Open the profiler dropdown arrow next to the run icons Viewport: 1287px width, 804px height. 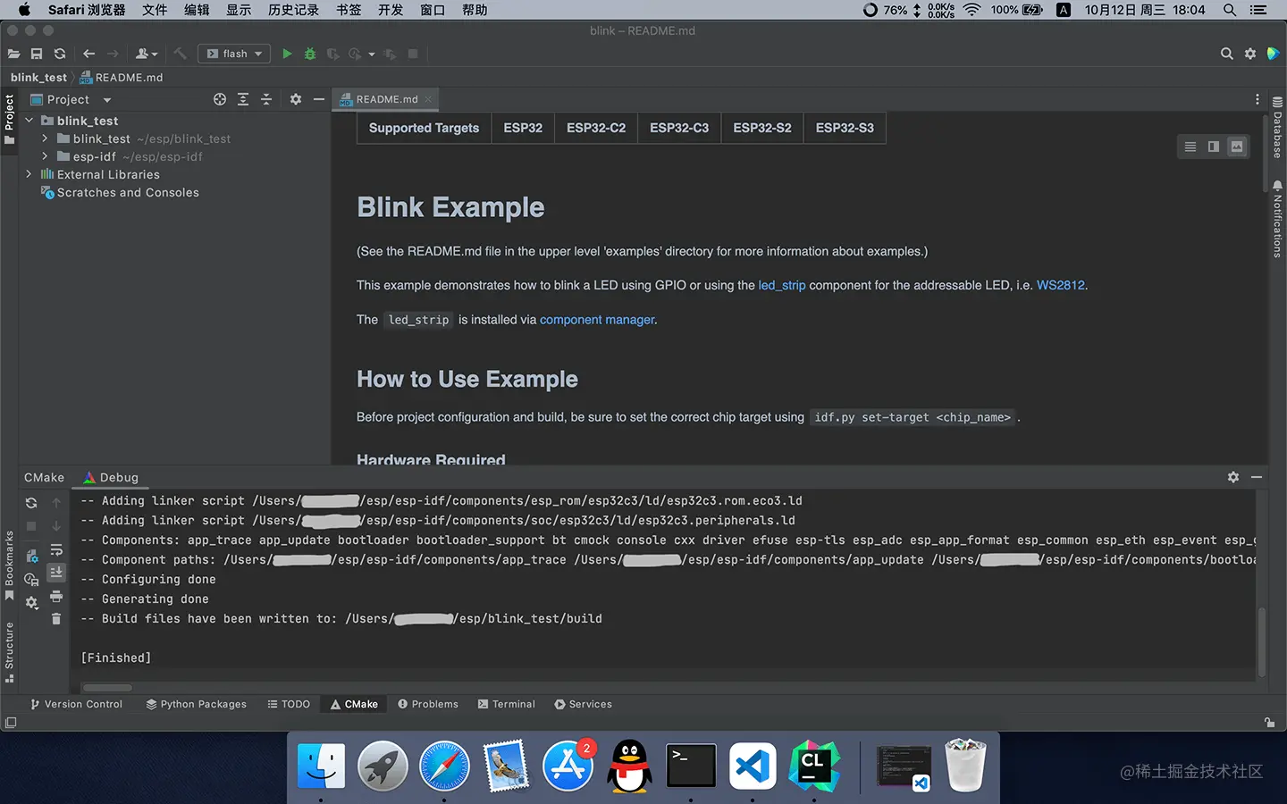[372, 54]
